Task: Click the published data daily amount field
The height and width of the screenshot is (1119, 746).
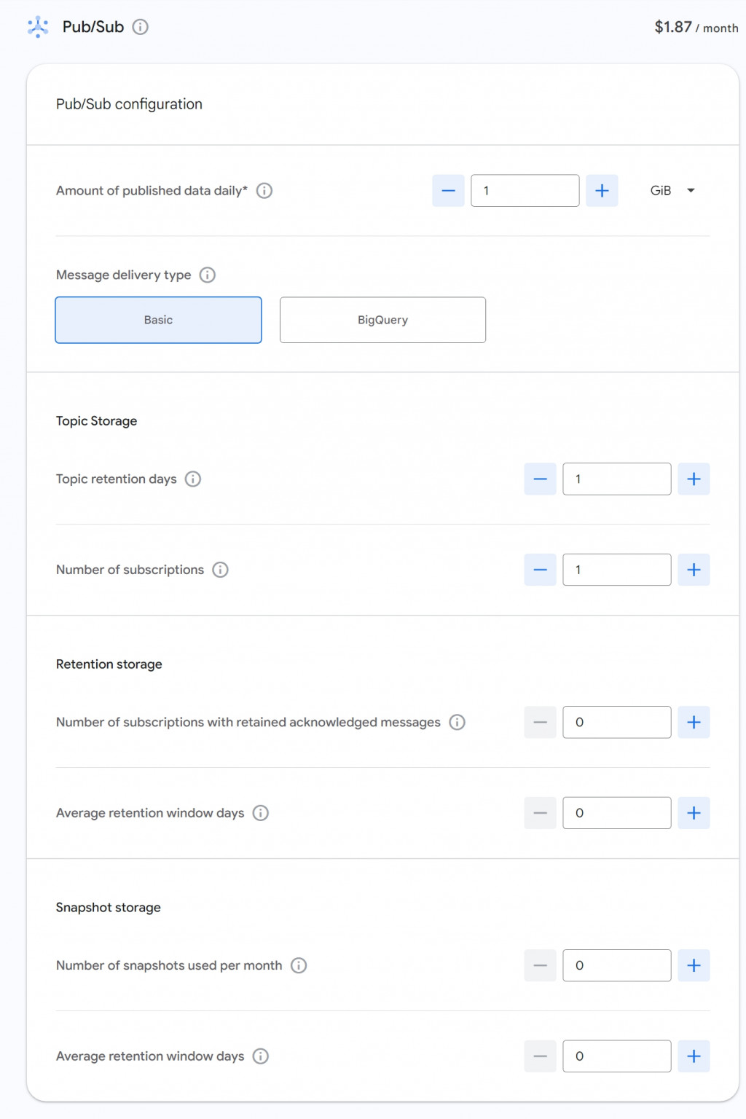Action: pos(525,191)
